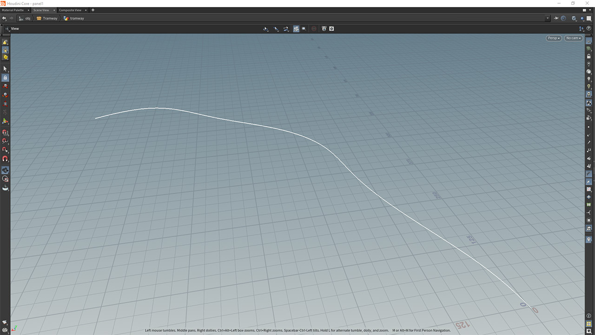Maximize the Houdini window

[x=573, y=3]
